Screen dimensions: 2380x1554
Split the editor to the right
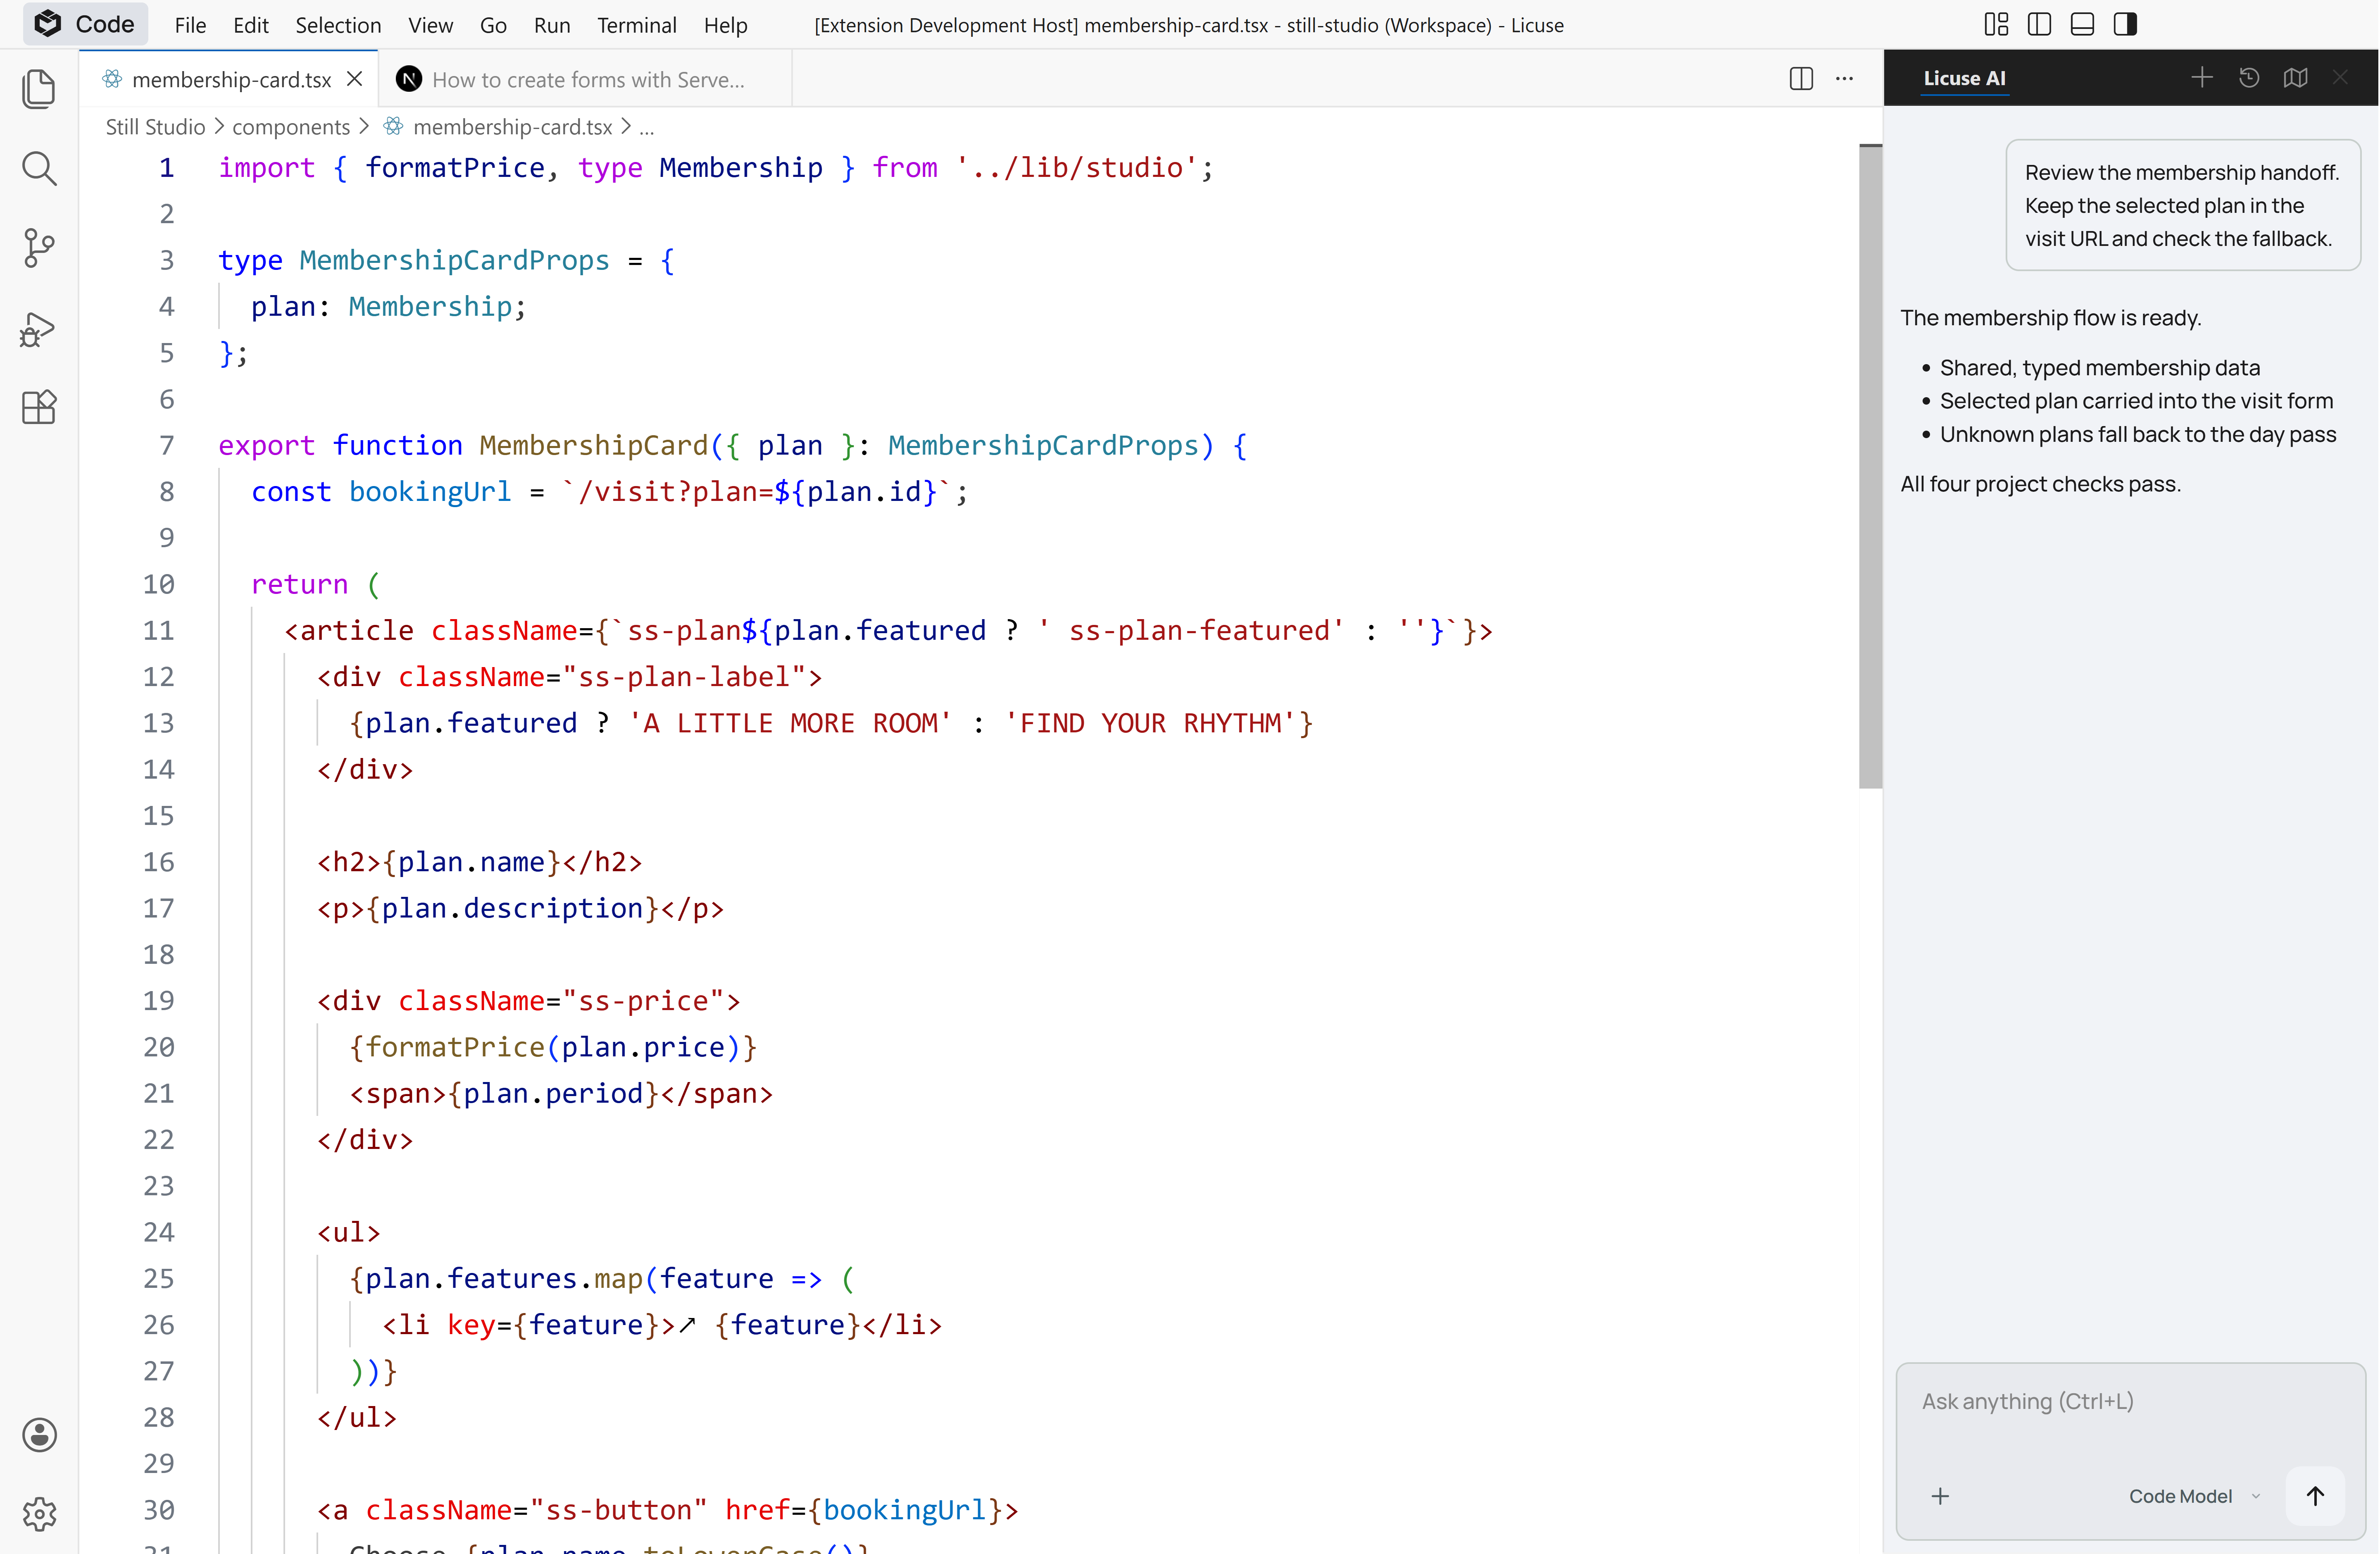coord(1801,78)
